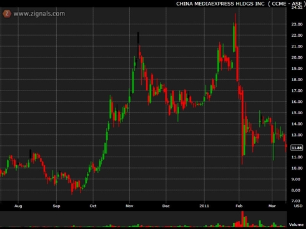This screenshot has width=306, height=229.
Task: Select the Dec label on time axis
Action: point(166,206)
